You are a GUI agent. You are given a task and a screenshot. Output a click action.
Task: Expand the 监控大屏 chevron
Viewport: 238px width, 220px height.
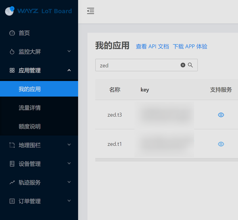(69, 51)
